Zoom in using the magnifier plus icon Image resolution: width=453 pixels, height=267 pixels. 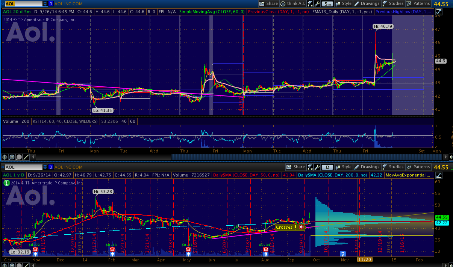[12, 157]
